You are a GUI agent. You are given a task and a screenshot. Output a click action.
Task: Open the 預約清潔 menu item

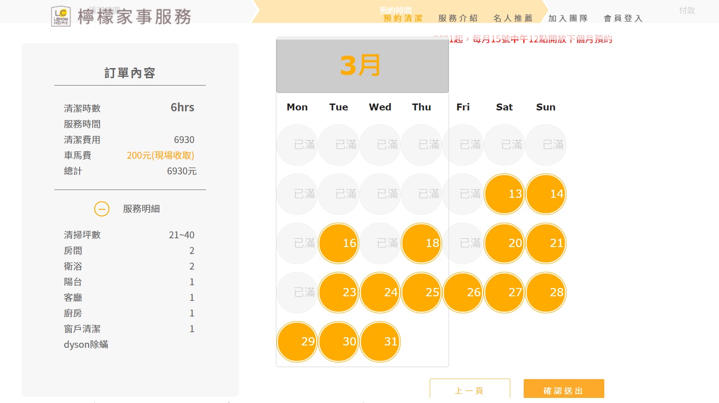[403, 18]
